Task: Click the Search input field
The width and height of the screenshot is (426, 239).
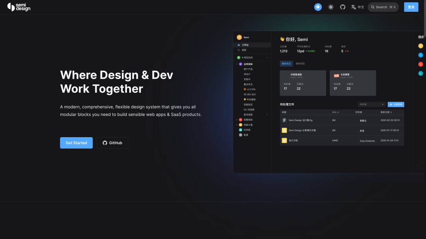Action: (x=383, y=7)
